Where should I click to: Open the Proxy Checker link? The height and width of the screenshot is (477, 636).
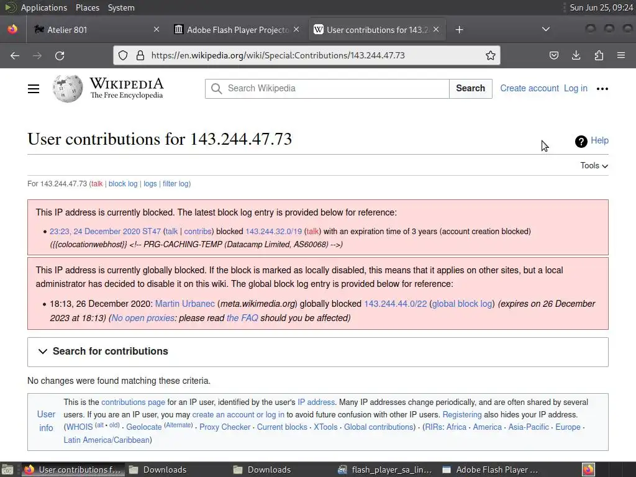coord(225,427)
